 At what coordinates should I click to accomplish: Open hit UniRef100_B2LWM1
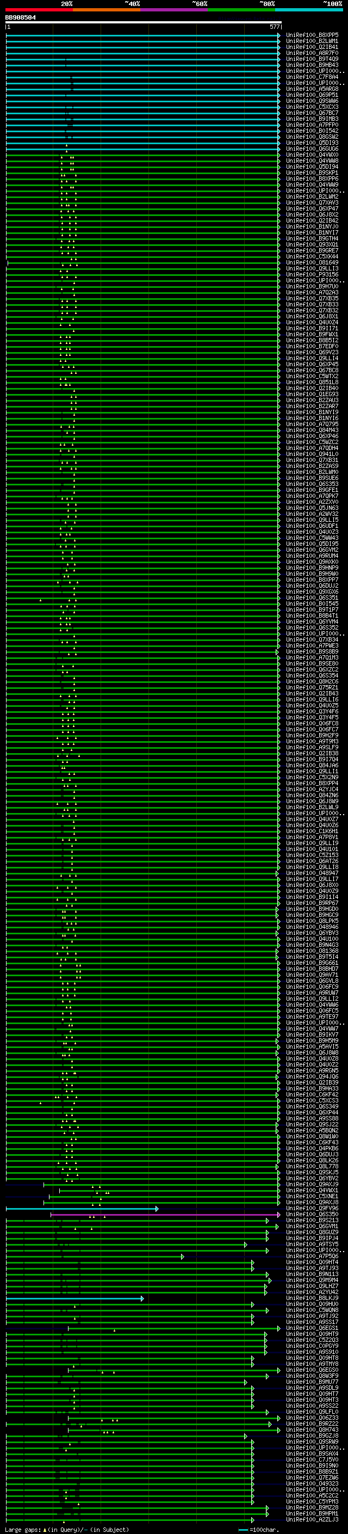(312, 41)
